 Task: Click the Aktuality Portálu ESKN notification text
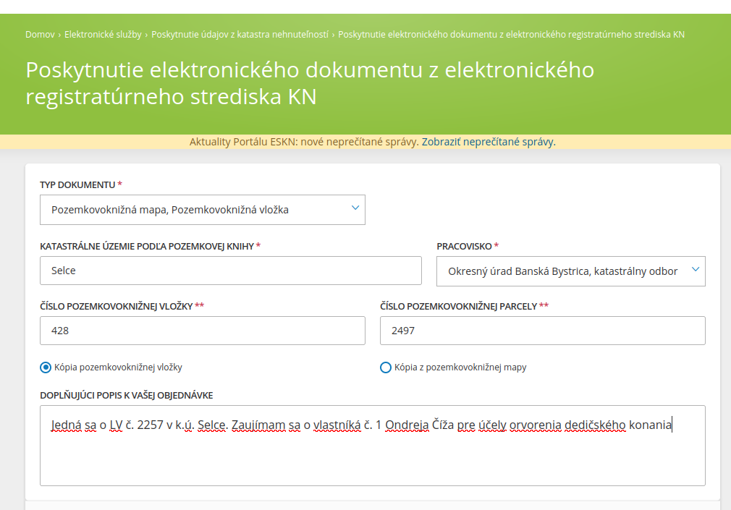click(x=304, y=142)
